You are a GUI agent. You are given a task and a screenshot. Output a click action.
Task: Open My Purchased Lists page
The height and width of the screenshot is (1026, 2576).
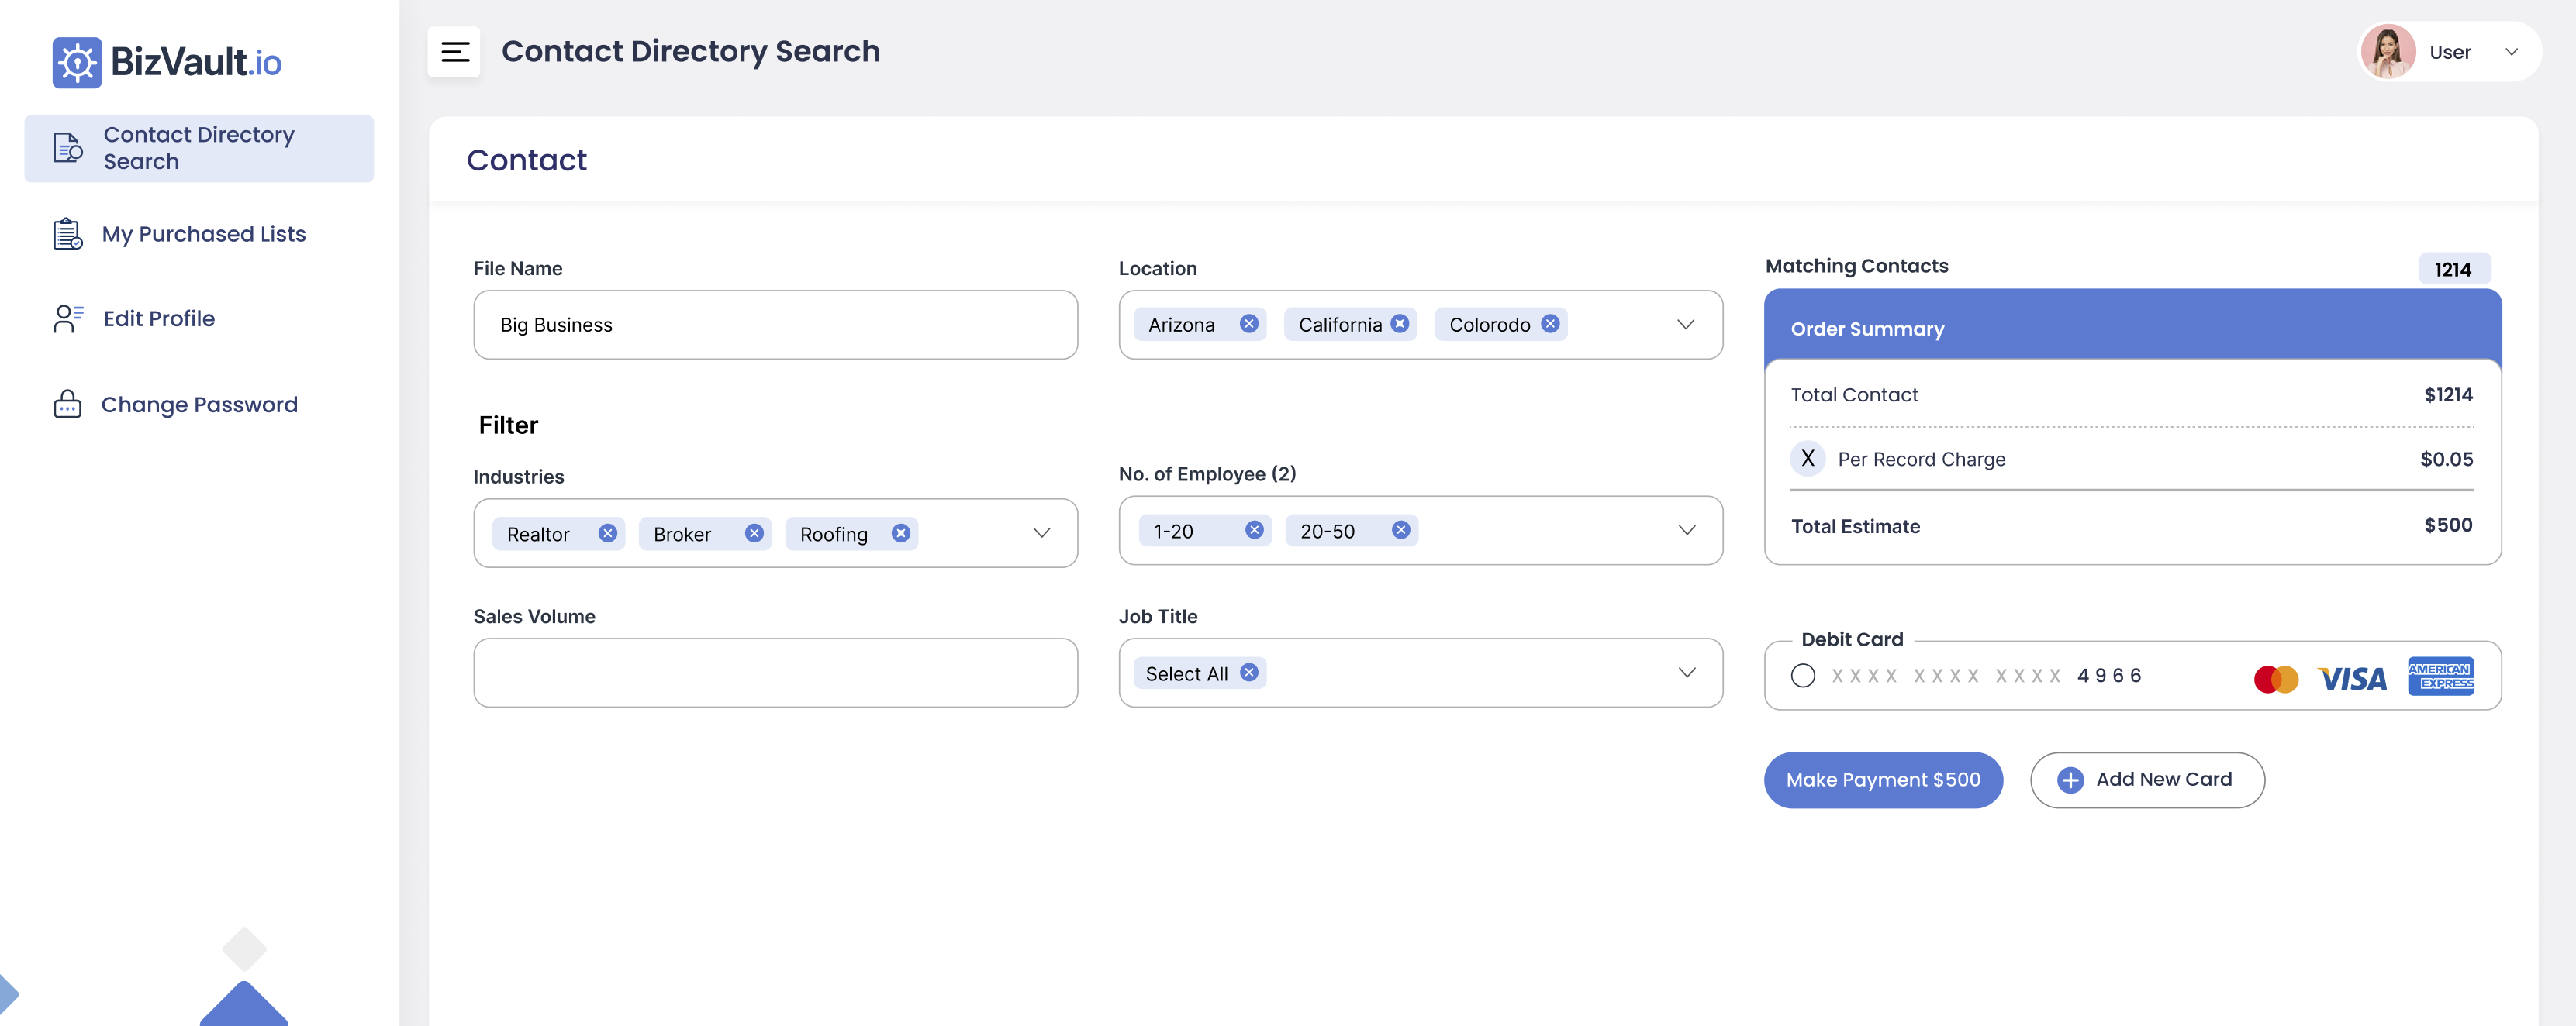click(x=203, y=234)
